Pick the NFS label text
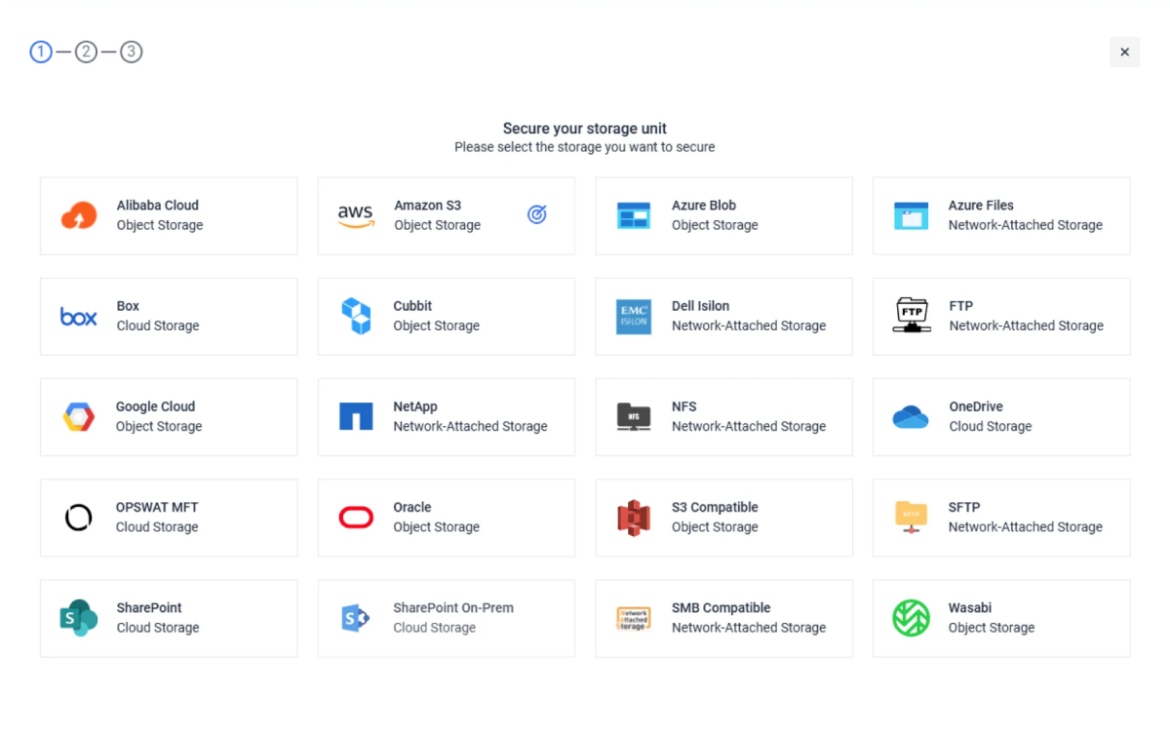Screen dimensions: 1170x731 coord(684,406)
